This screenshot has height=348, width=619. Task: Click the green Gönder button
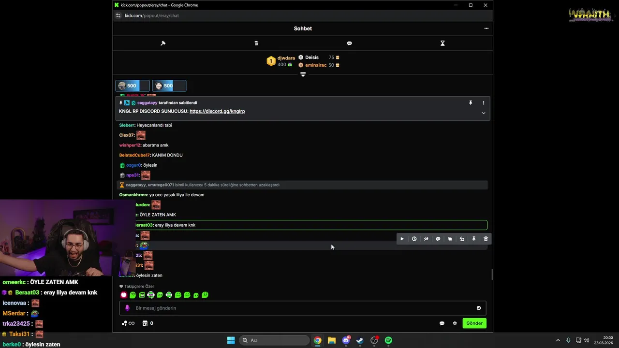[474, 323]
